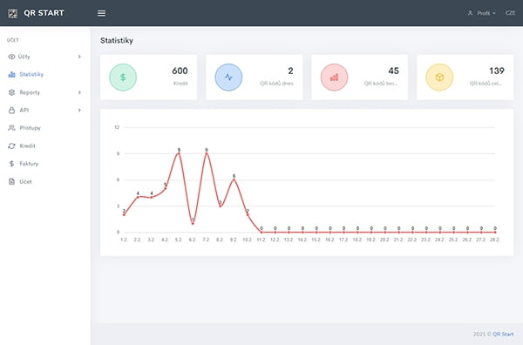Viewport: 523px width, 345px height.
Task: Click the chart point for 5.2.
Action: click(x=179, y=153)
